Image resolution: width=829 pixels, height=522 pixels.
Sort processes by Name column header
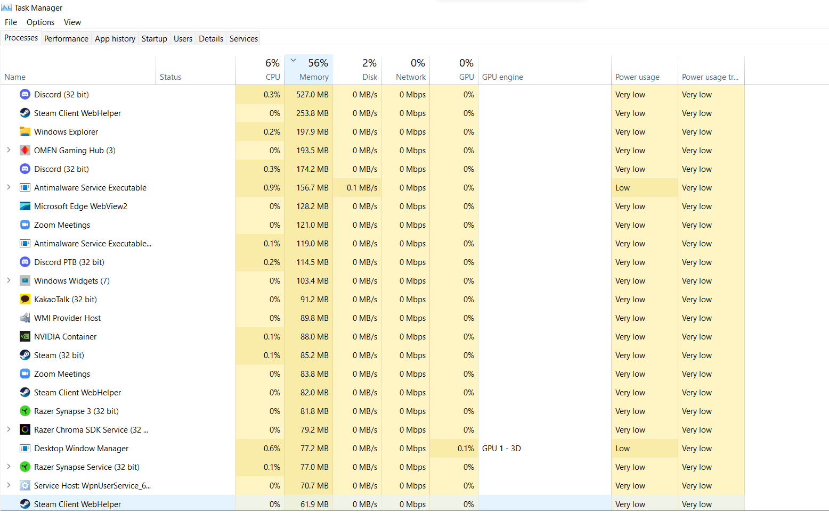click(x=78, y=70)
